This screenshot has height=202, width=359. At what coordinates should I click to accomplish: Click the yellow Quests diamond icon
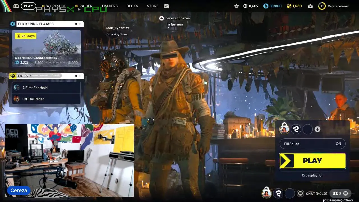pos(13,76)
